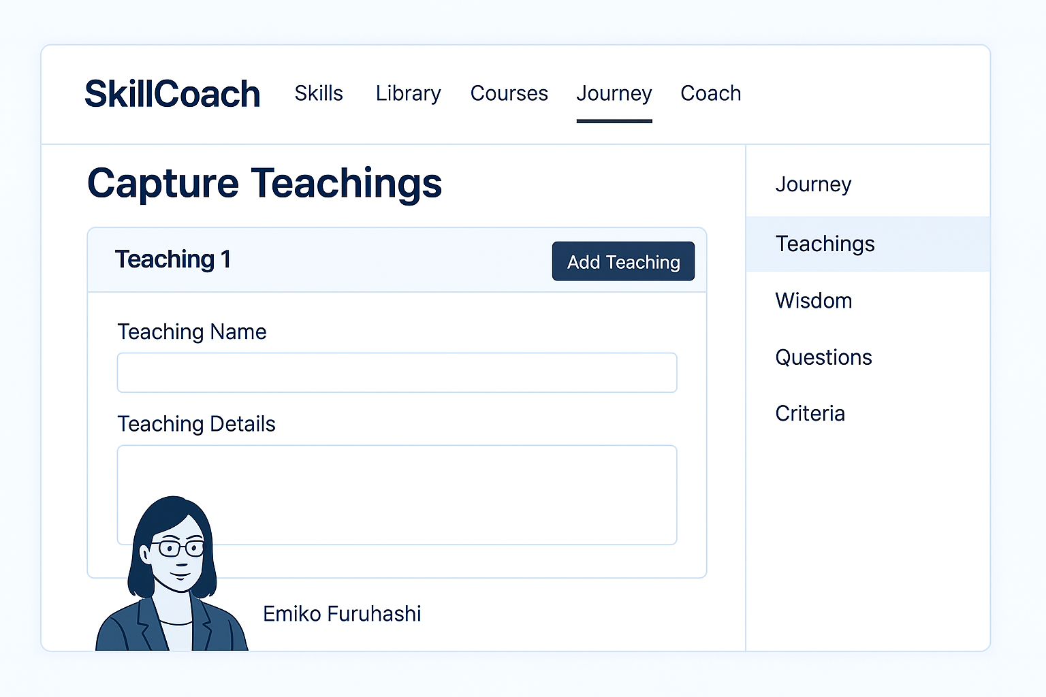The height and width of the screenshot is (697, 1046).
Task: Click the SkillCoach logo
Action: (172, 93)
